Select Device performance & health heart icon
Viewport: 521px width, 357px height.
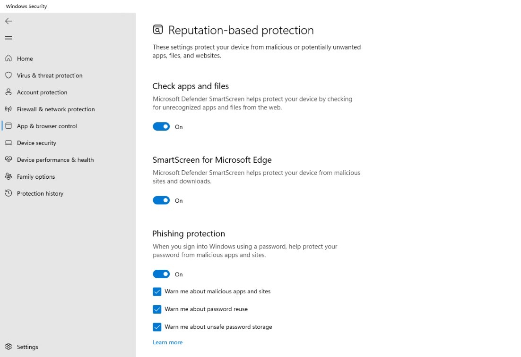(x=9, y=159)
